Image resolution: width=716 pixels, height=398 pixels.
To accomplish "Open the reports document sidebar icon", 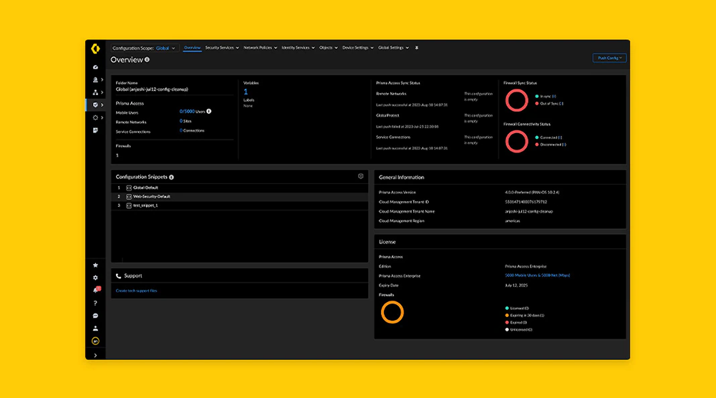I will tap(95, 130).
